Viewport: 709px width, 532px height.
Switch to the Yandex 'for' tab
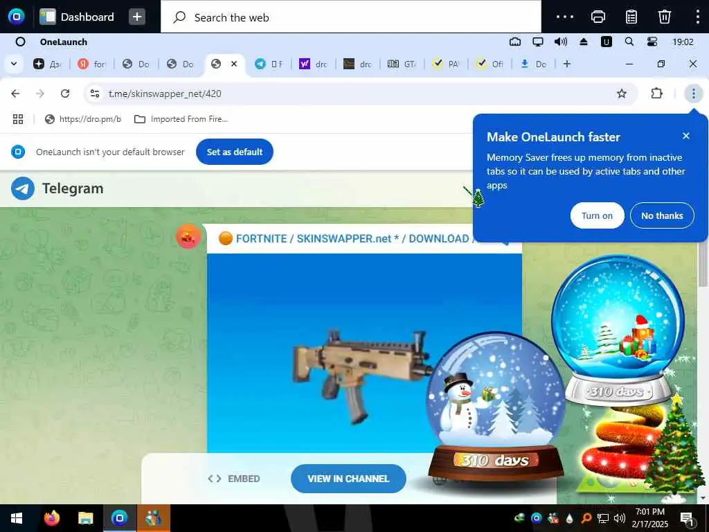(x=91, y=64)
